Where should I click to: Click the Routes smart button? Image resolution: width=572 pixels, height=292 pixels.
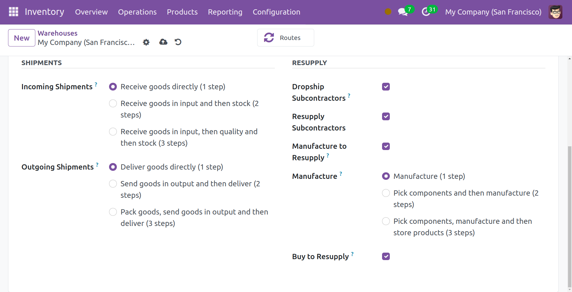[285, 38]
